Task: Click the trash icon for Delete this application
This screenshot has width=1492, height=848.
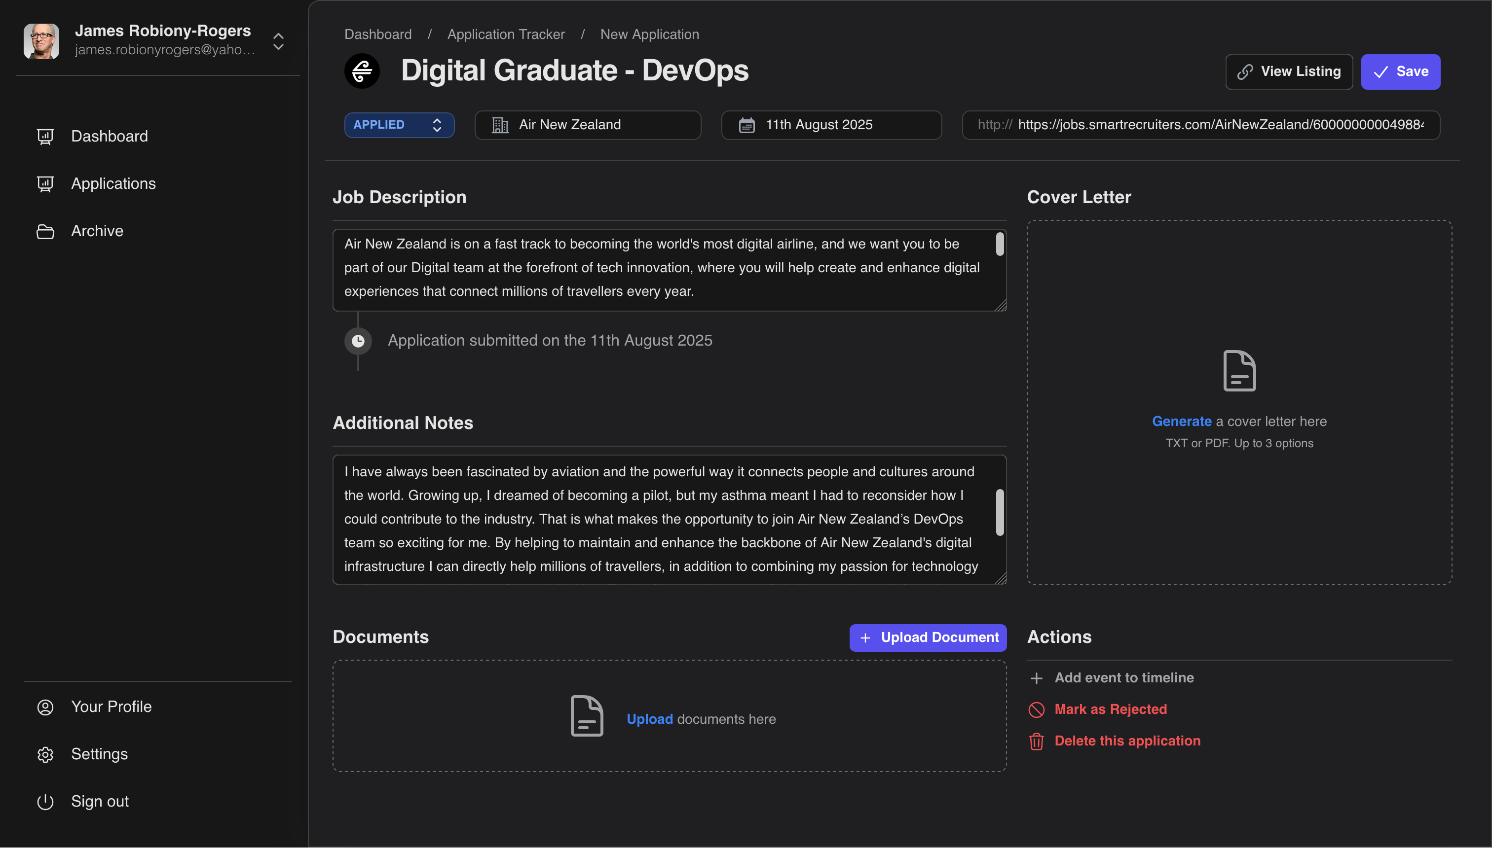Action: click(1036, 741)
